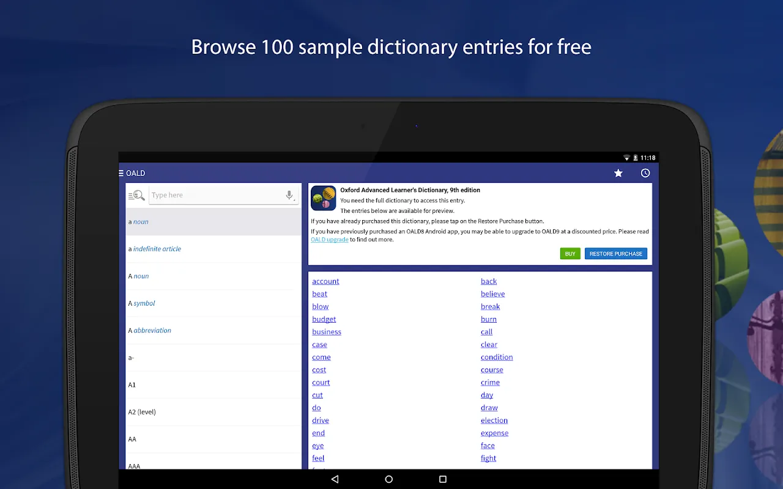
Task: Open the OALD upgrade link
Action: click(x=330, y=240)
